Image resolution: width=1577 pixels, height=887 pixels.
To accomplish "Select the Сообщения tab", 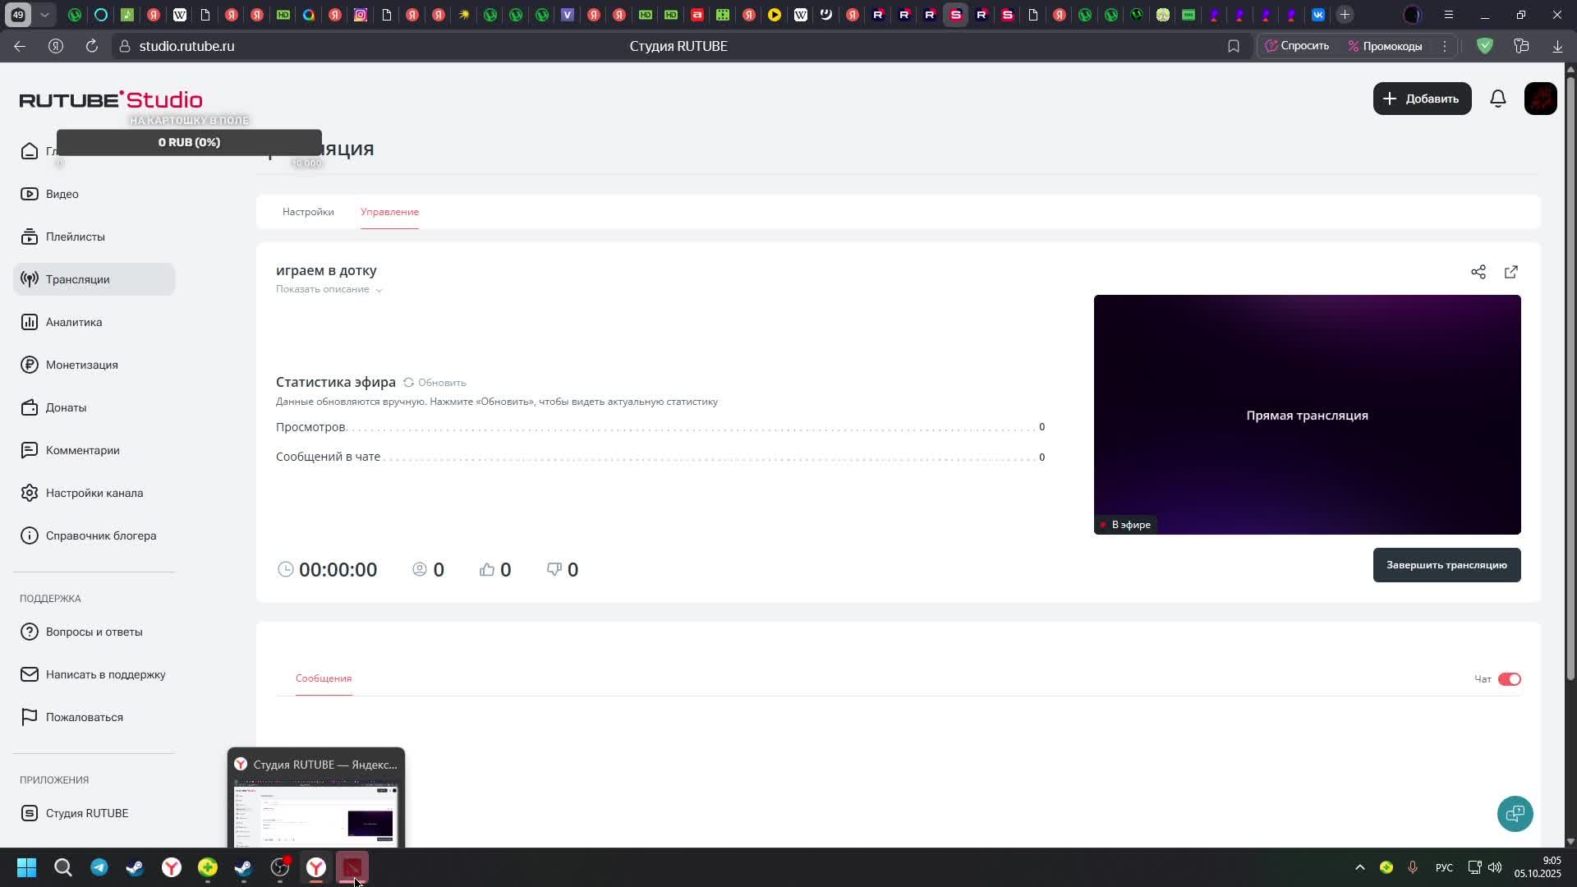I will (x=324, y=678).
